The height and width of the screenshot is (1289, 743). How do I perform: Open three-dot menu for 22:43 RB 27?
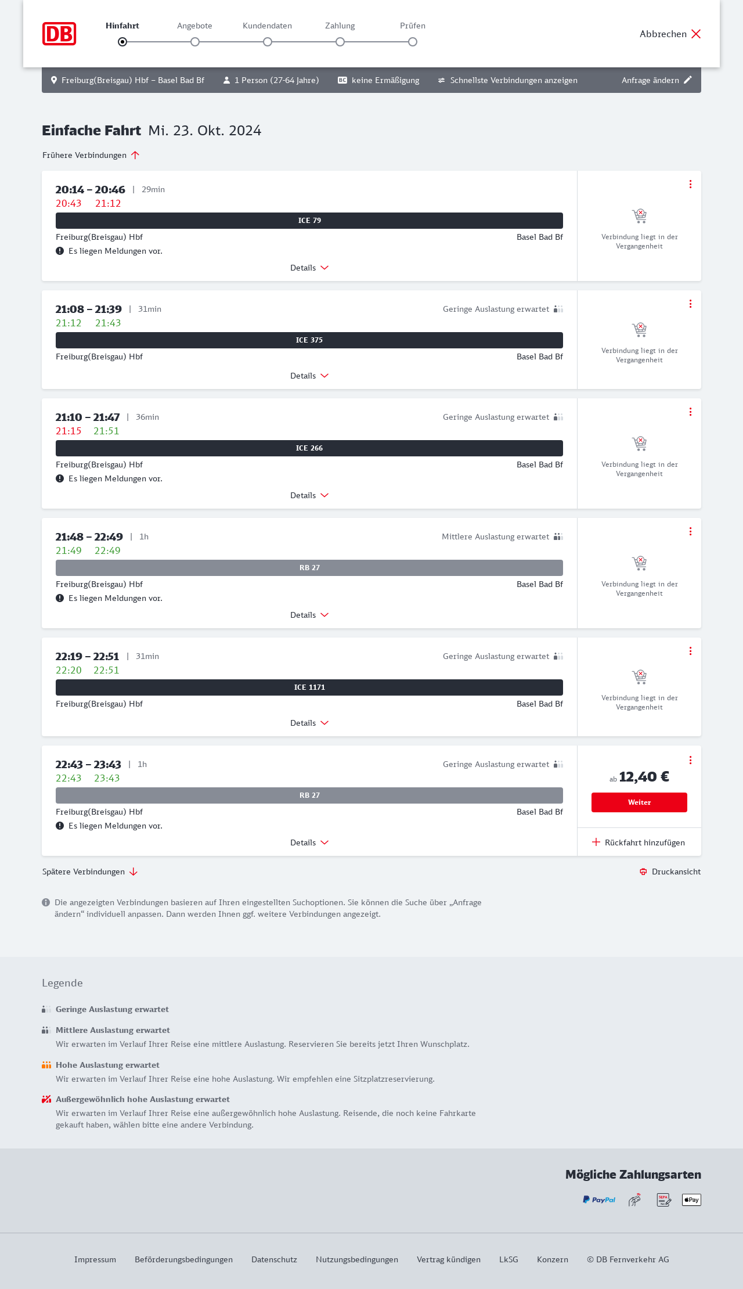pyautogui.click(x=690, y=760)
